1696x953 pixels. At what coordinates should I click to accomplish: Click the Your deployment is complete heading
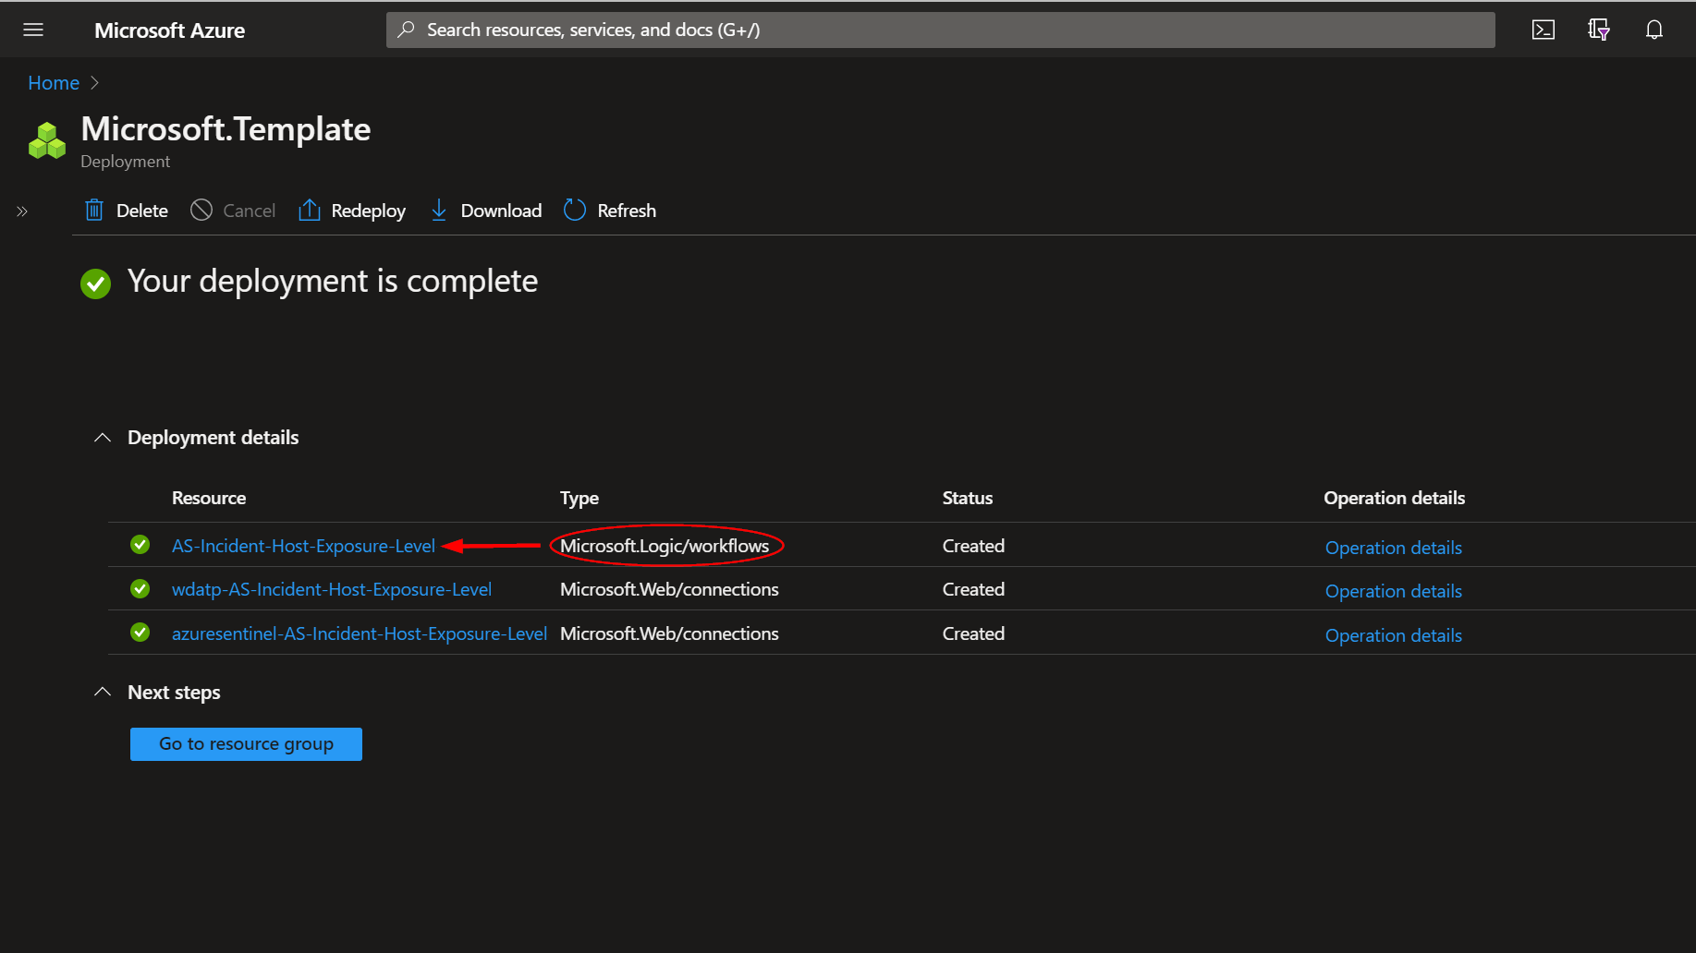pyautogui.click(x=333, y=282)
